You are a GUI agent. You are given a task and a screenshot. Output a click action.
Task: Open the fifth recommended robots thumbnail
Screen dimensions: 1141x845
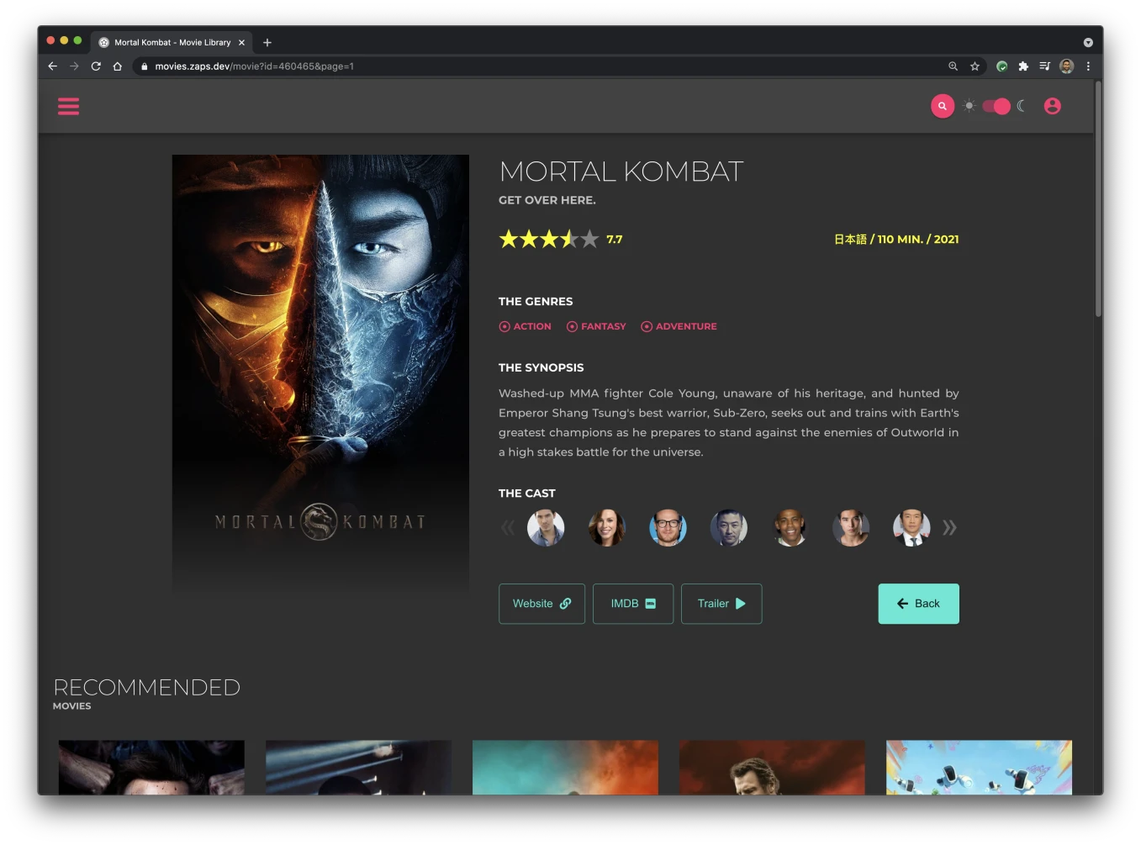(979, 768)
